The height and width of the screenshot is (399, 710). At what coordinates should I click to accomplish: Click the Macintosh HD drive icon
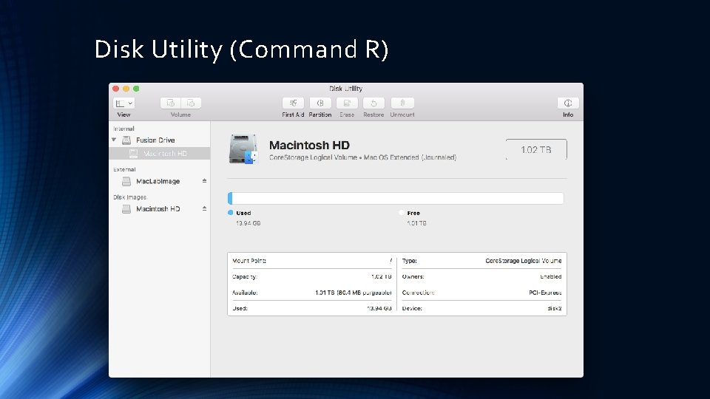pos(243,149)
